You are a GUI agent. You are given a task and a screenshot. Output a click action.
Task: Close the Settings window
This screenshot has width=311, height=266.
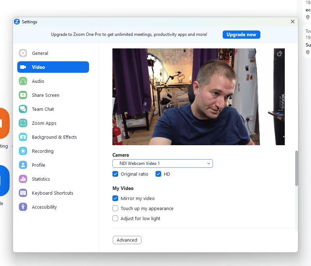(x=293, y=22)
